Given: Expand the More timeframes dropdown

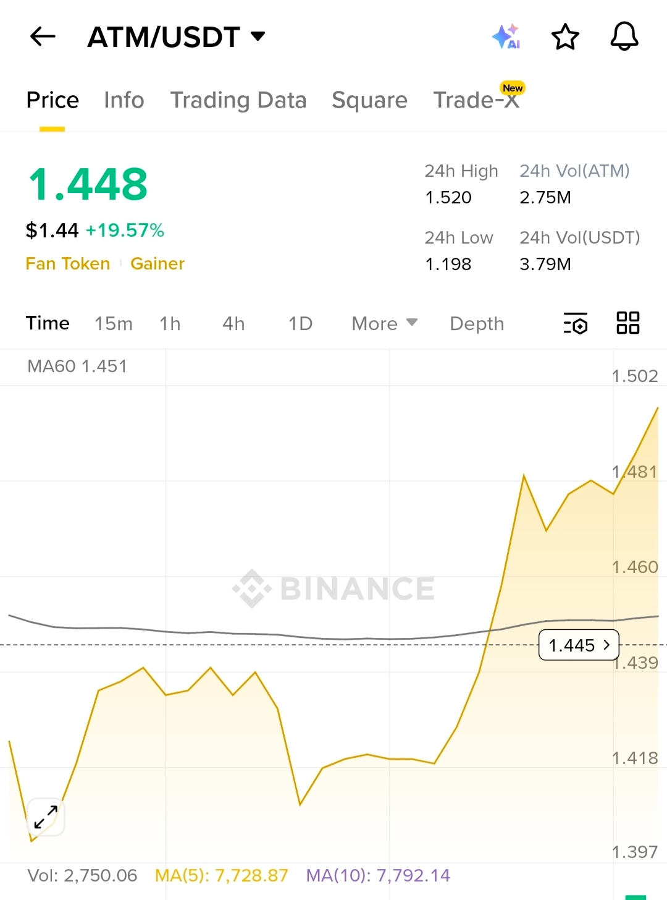Looking at the screenshot, I should click(x=384, y=323).
